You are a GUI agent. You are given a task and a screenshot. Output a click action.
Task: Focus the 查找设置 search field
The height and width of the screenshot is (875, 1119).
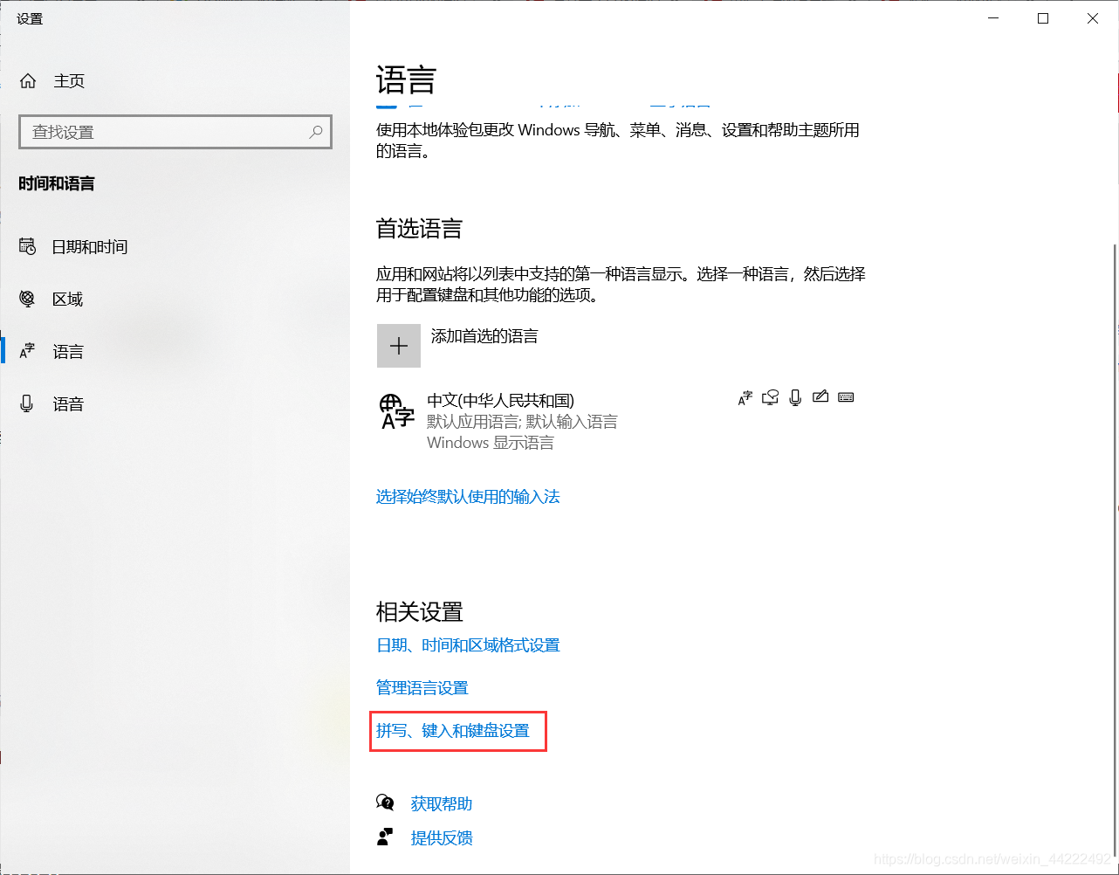point(175,132)
